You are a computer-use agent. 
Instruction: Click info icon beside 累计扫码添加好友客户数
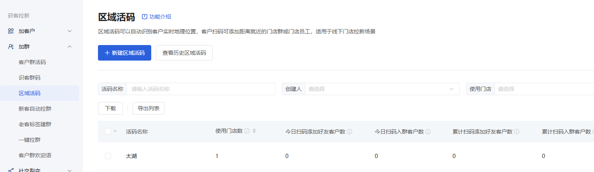(517, 132)
